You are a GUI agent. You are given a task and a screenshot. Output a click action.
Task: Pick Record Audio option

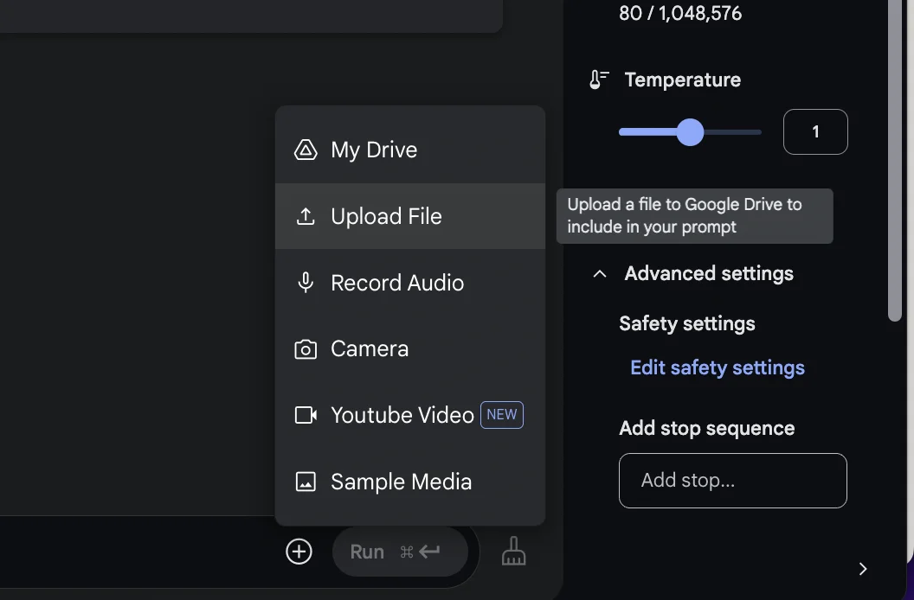[x=410, y=283]
